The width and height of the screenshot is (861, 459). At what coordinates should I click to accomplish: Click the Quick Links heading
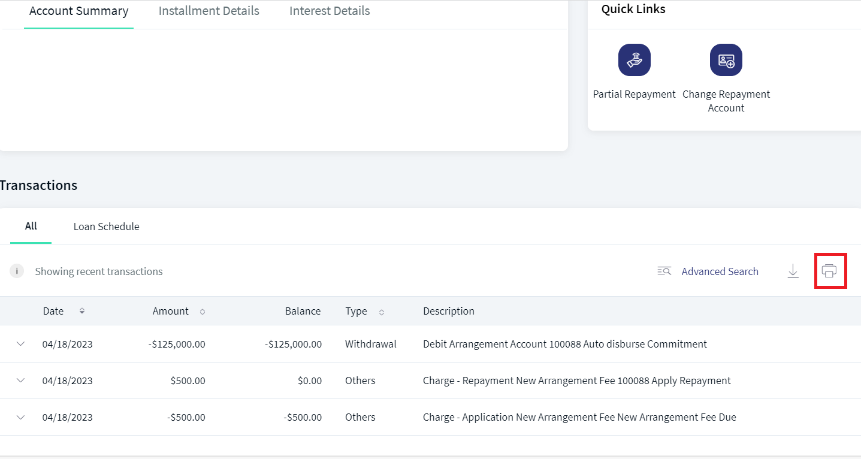[633, 9]
